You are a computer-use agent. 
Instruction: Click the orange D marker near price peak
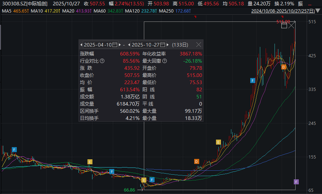284,67
